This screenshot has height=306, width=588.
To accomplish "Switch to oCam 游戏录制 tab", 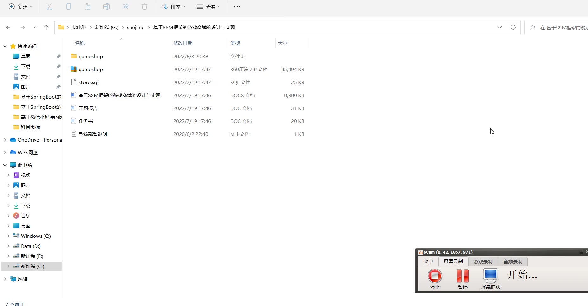I will (x=483, y=261).
